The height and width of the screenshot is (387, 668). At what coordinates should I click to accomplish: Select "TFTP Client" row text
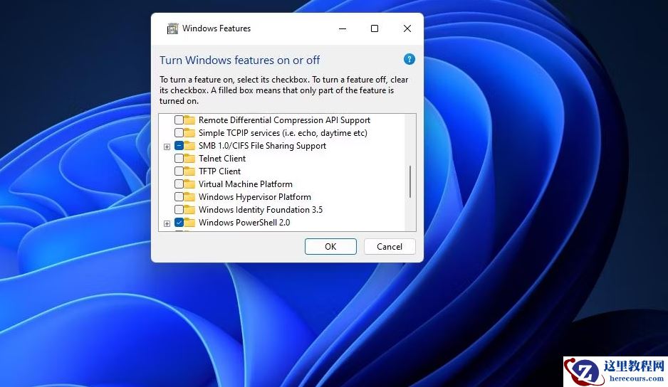point(219,171)
